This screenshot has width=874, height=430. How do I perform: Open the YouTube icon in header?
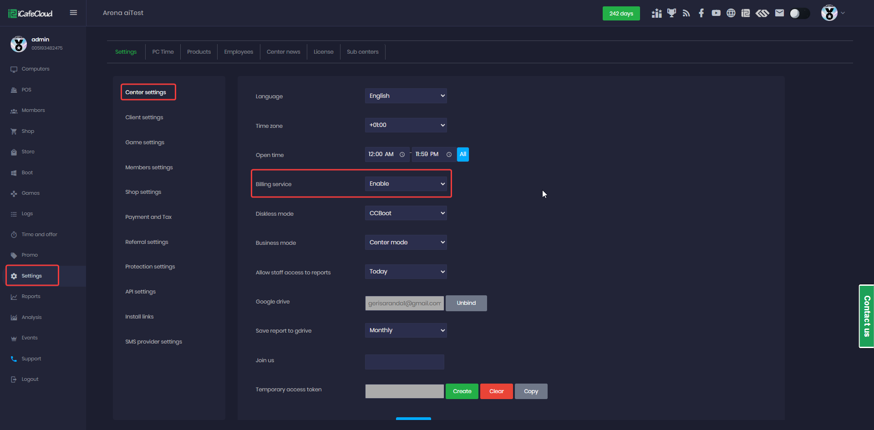(x=716, y=13)
